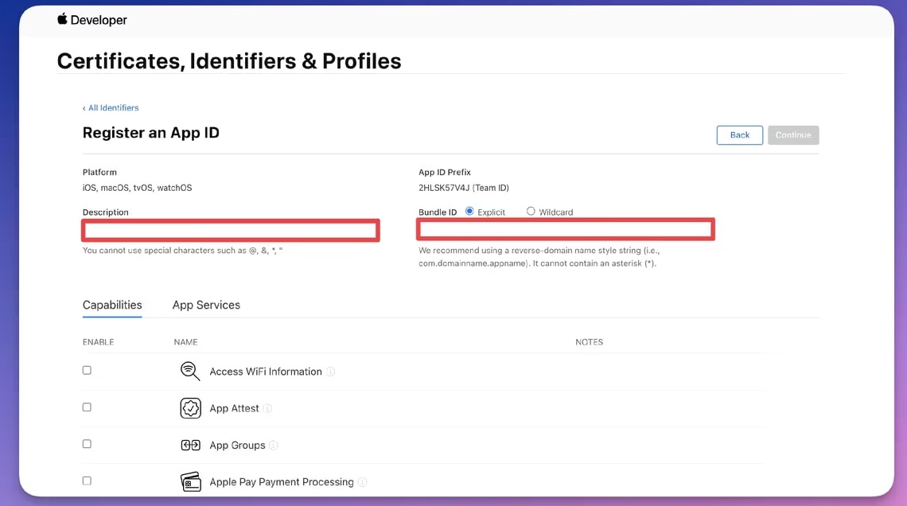Enable the App Attest checkbox
The image size is (907, 506).
[x=87, y=407]
